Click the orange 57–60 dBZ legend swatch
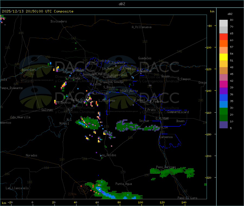This screenshot has width=244, height=206. click(x=223, y=44)
